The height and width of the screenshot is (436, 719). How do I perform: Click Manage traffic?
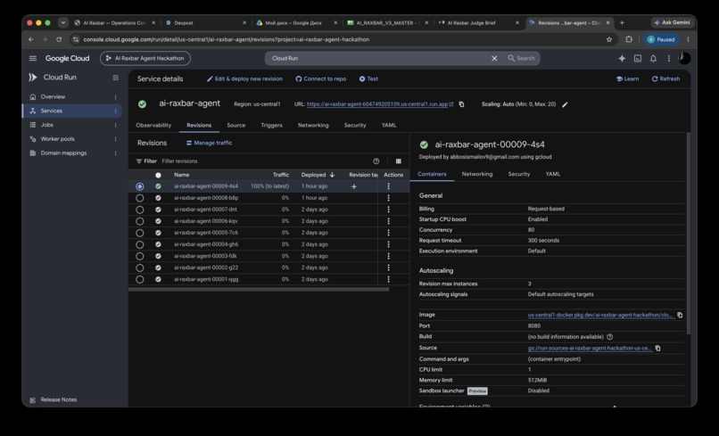pos(209,143)
